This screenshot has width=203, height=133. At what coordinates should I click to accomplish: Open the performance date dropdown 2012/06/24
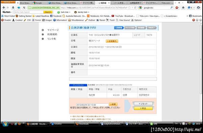92,105
